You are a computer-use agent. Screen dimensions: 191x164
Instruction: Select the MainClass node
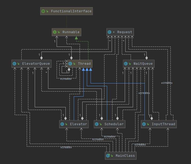click(121, 156)
